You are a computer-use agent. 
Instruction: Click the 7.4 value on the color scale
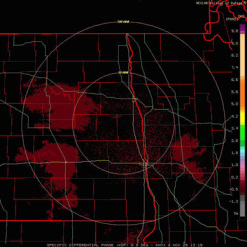point(235,68)
